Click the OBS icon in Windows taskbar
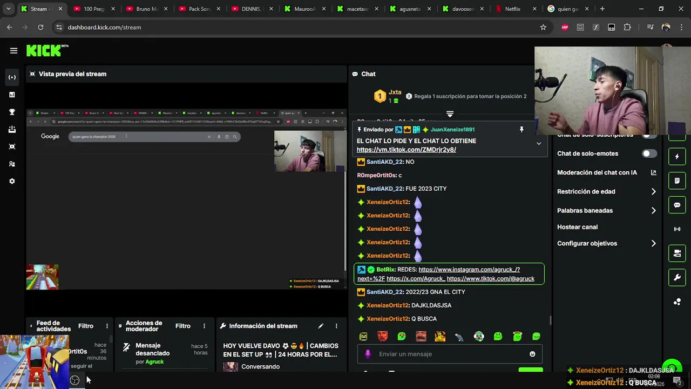691x389 pixels. [x=74, y=380]
